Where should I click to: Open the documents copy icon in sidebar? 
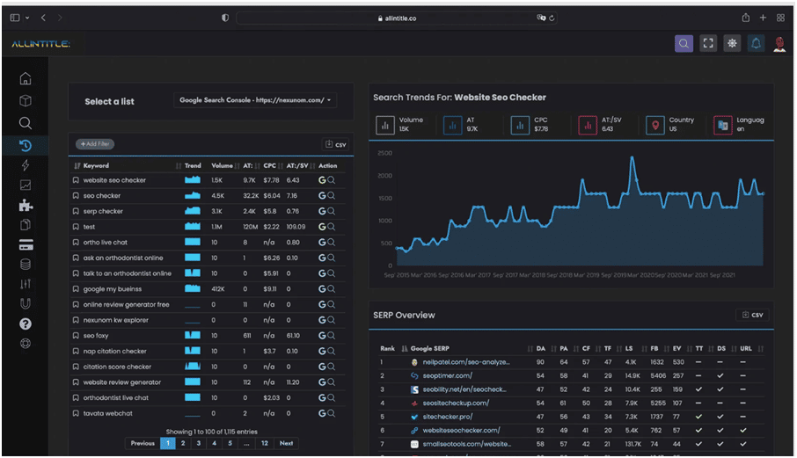(26, 225)
